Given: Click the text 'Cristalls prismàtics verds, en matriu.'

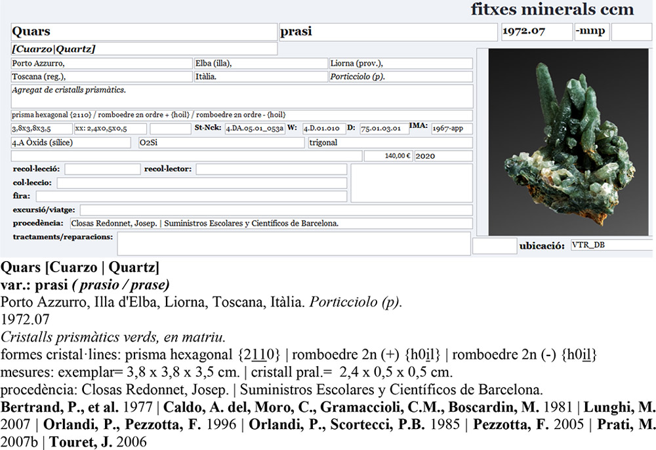Looking at the screenshot, I should coord(113,337).
